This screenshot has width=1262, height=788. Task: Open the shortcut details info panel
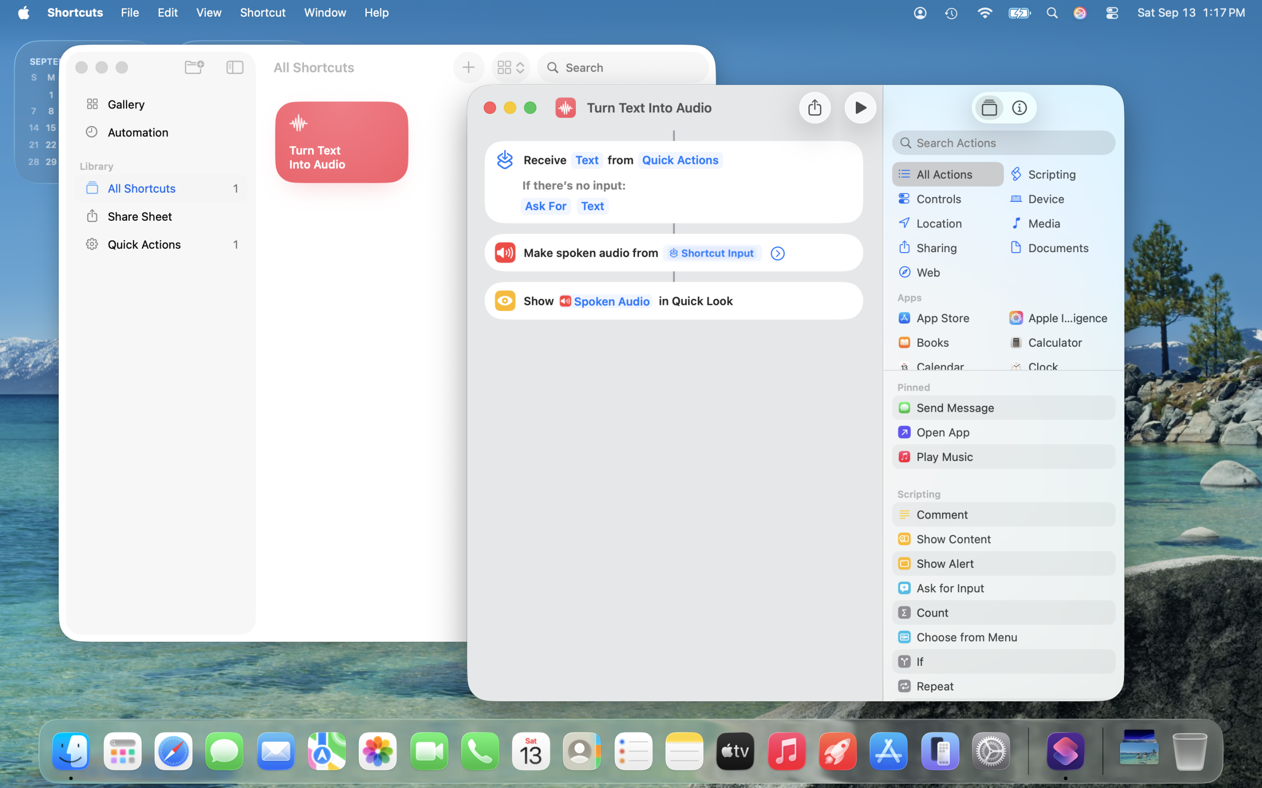tap(1019, 108)
